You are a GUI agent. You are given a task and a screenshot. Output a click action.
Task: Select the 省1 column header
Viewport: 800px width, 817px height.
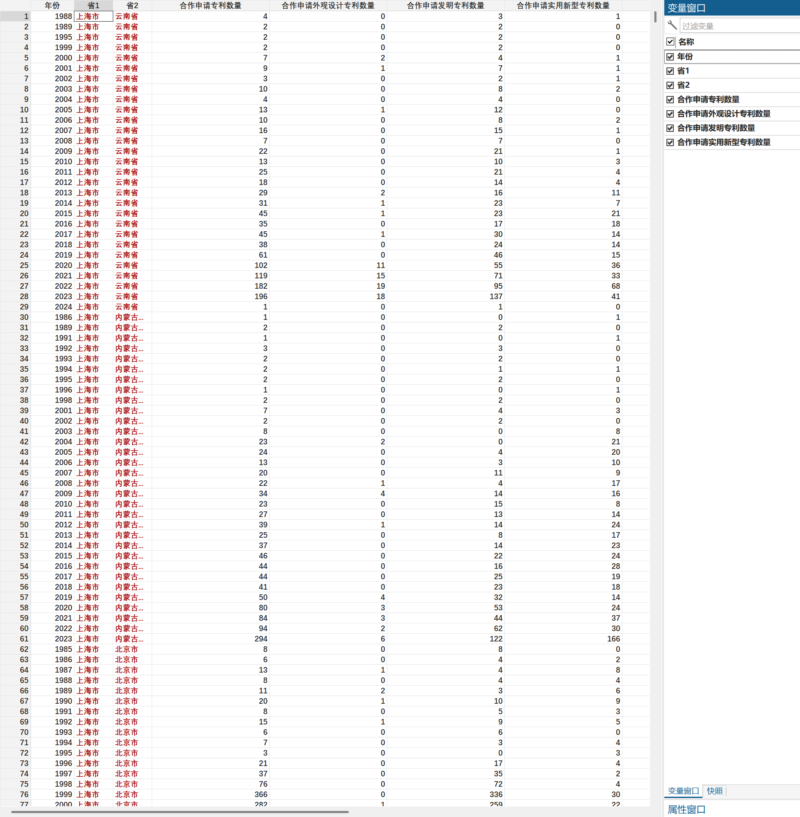[93, 5]
